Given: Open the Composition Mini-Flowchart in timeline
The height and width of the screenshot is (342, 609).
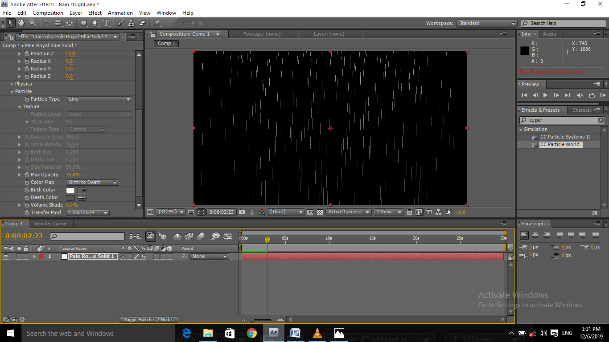Looking at the screenshot, I should (x=135, y=236).
